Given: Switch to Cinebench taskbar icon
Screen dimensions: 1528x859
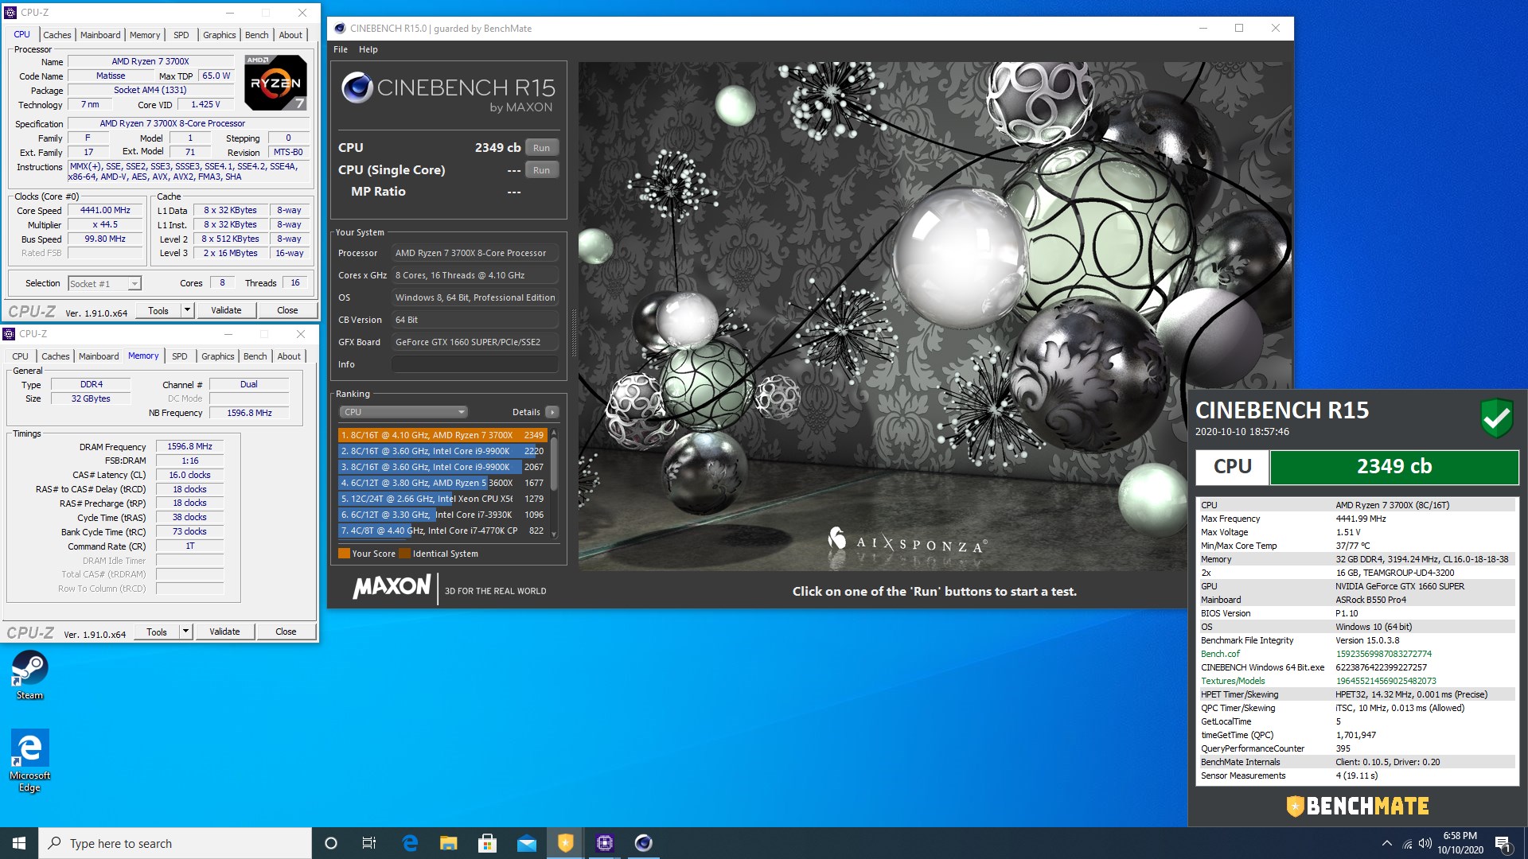Looking at the screenshot, I should tap(643, 843).
